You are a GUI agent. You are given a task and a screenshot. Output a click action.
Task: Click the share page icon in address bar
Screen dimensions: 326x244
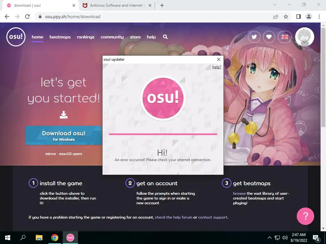click(276, 17)
